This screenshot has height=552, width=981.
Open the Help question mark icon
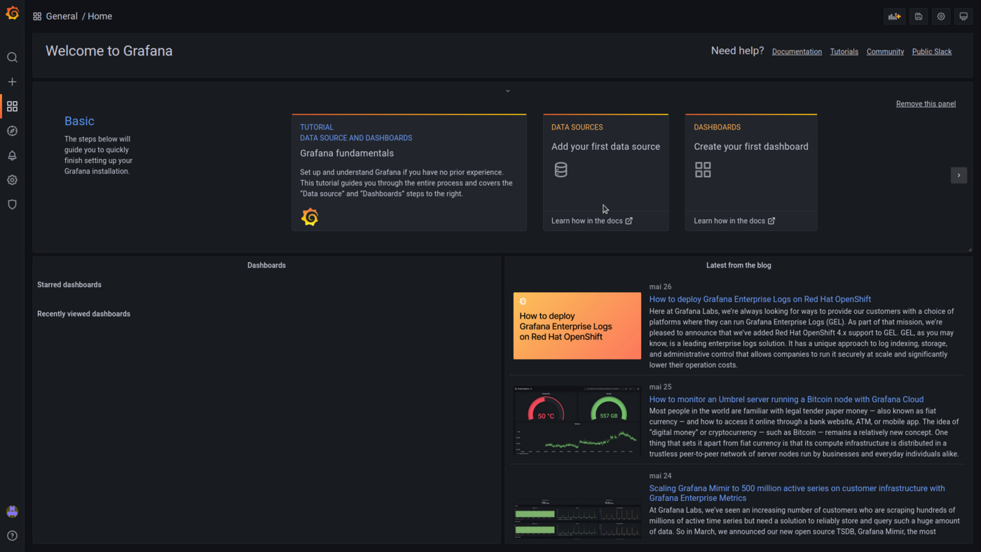tap(12, 535)
